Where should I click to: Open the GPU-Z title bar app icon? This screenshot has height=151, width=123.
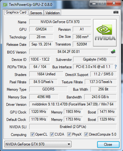[5, 5]
